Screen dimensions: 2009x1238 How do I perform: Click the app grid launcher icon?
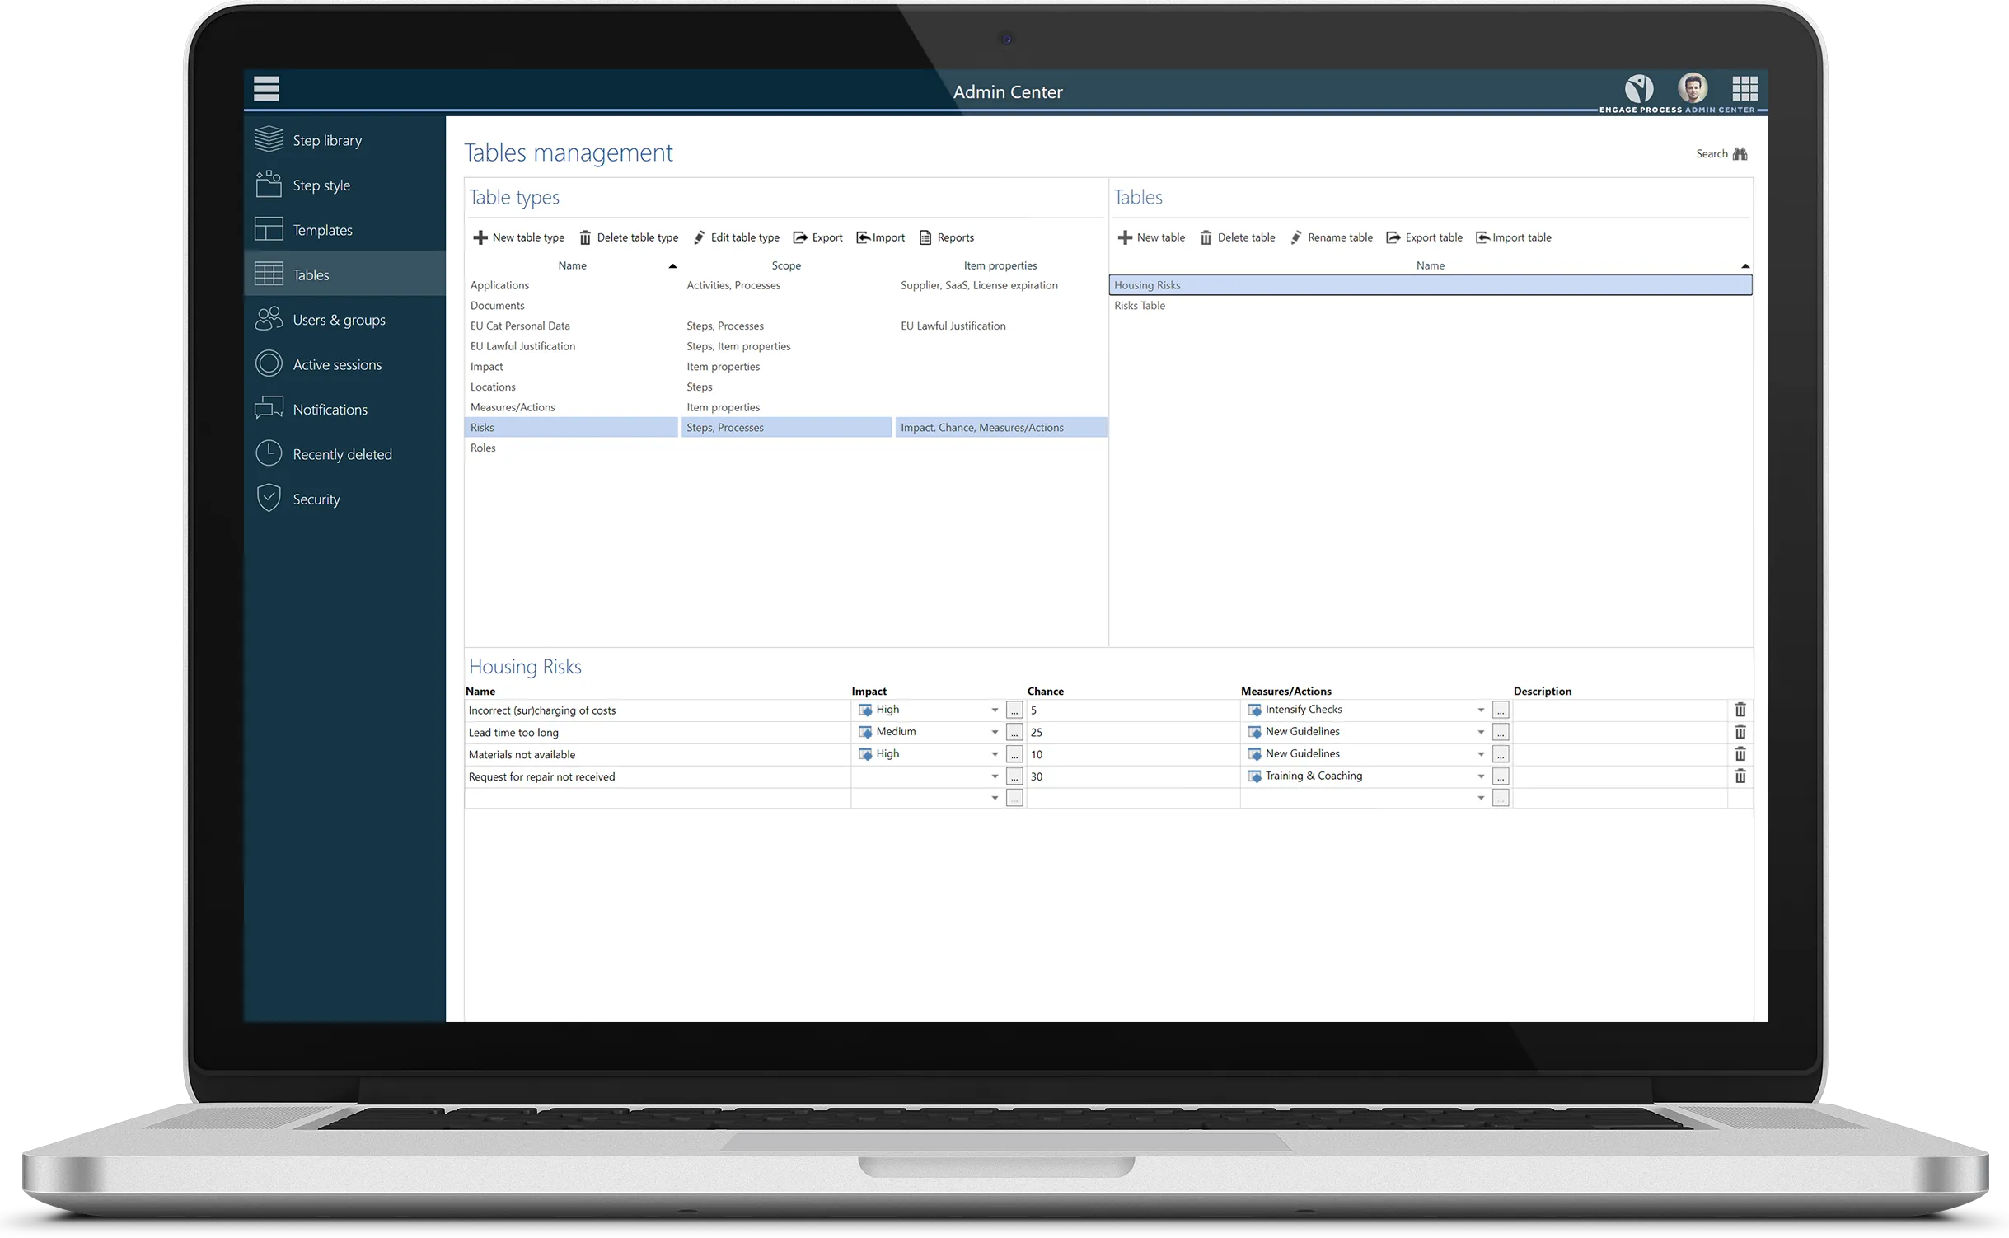point(1744,88)
